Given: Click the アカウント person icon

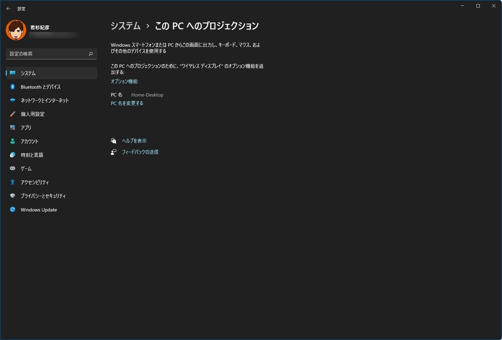Looking at the screenshot, I should [13, 141].
